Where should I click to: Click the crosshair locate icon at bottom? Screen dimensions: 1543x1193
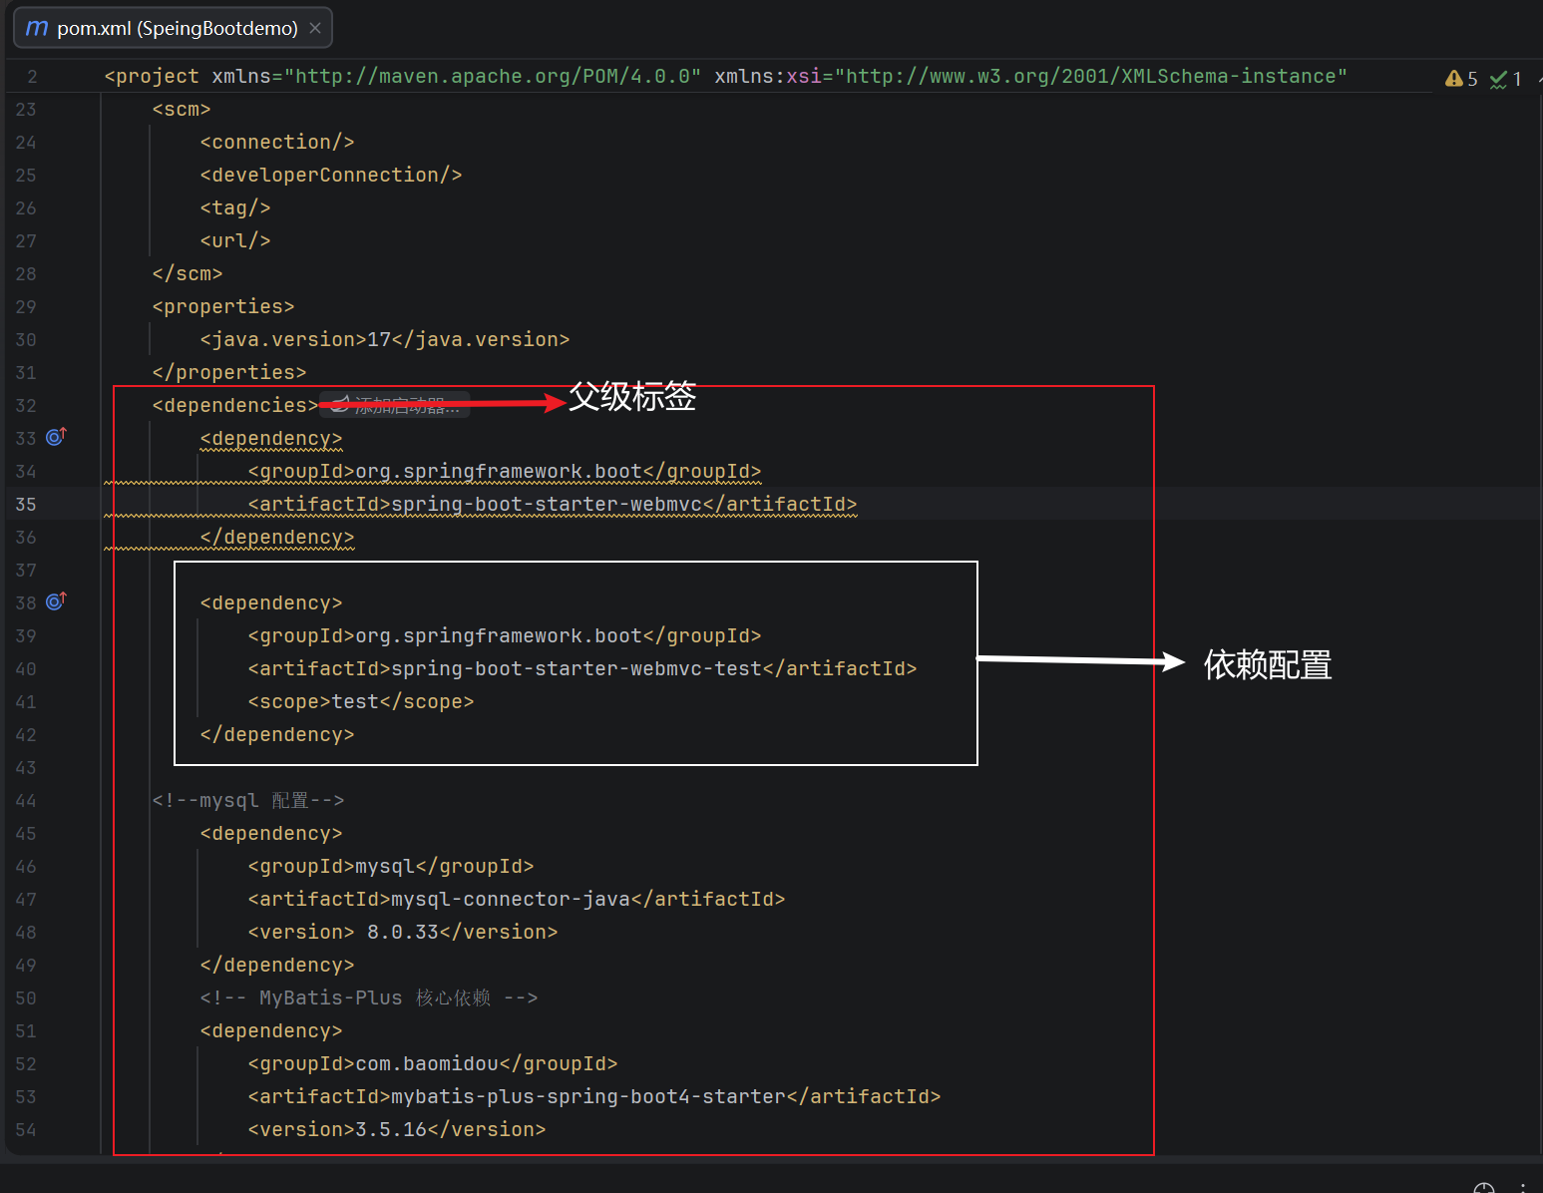pos(1484,1187)
